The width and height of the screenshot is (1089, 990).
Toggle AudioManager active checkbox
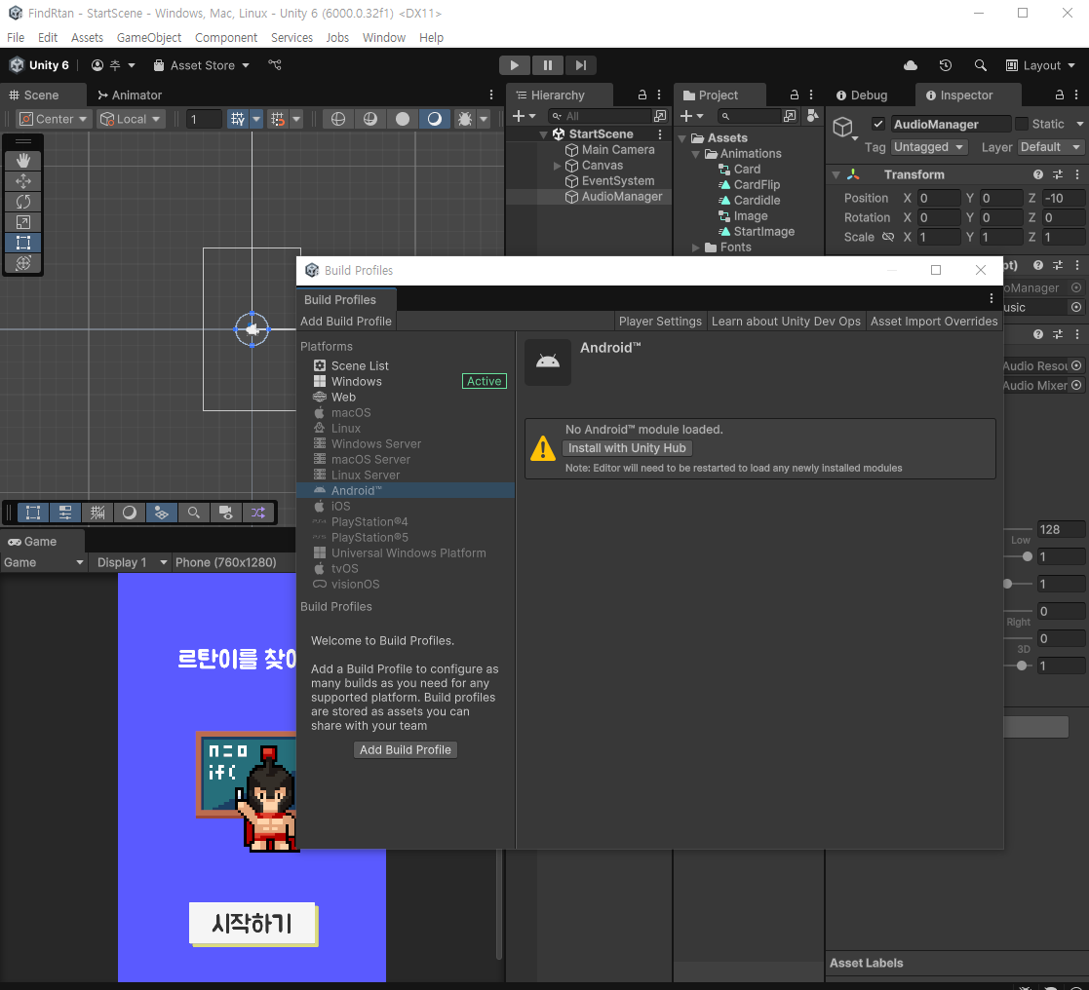tap(877, 125)
